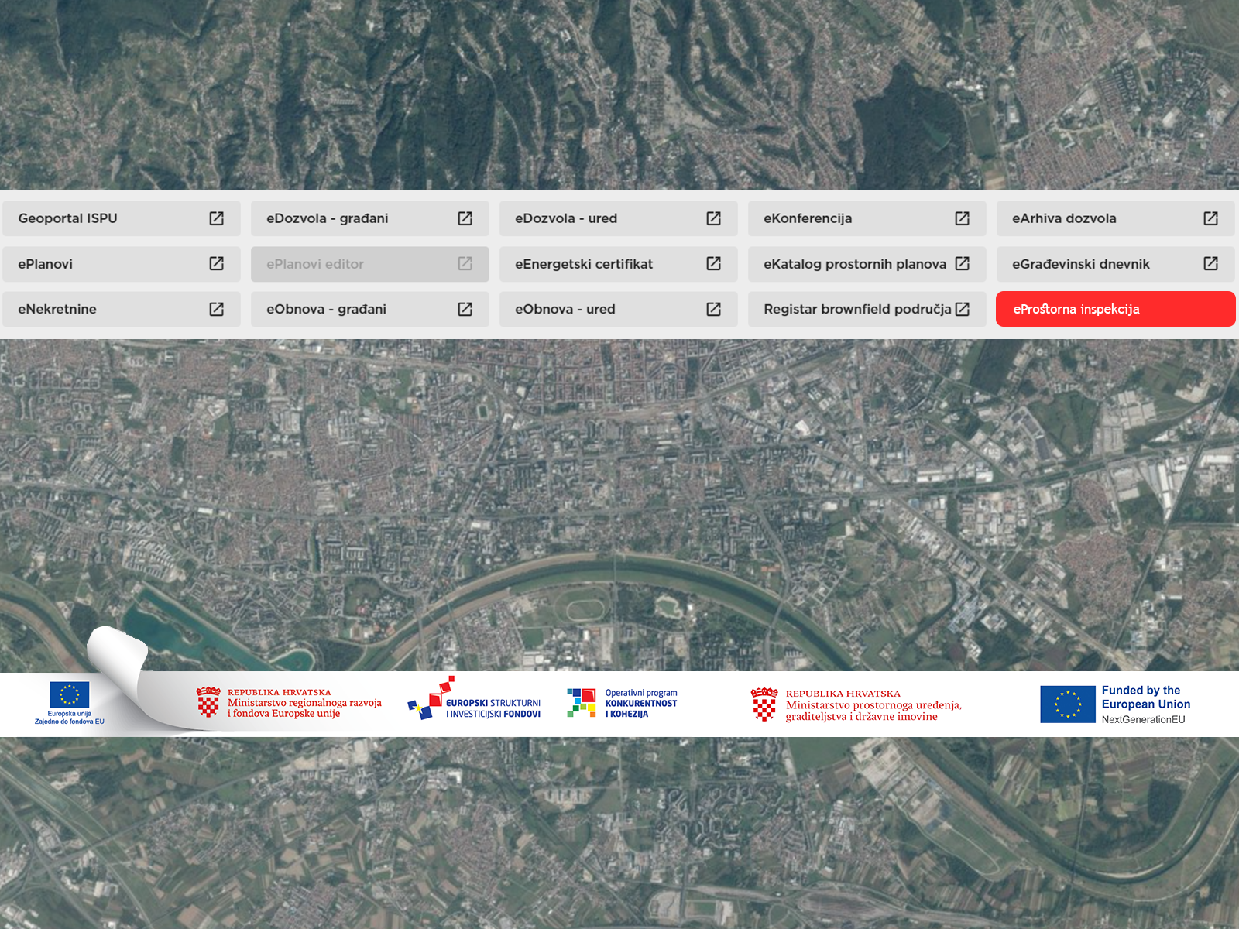Viewport: 1239px width, 929px height.
Task: Click external-link icon beside Geoportal ISPU
Action: click(x=217, y=218)
